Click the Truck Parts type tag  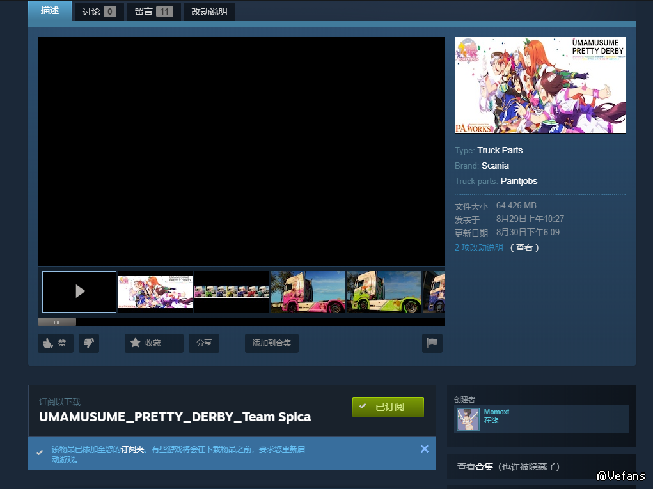(x=500, y=151)
